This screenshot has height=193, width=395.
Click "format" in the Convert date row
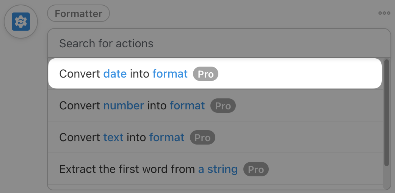pos(170,73)
